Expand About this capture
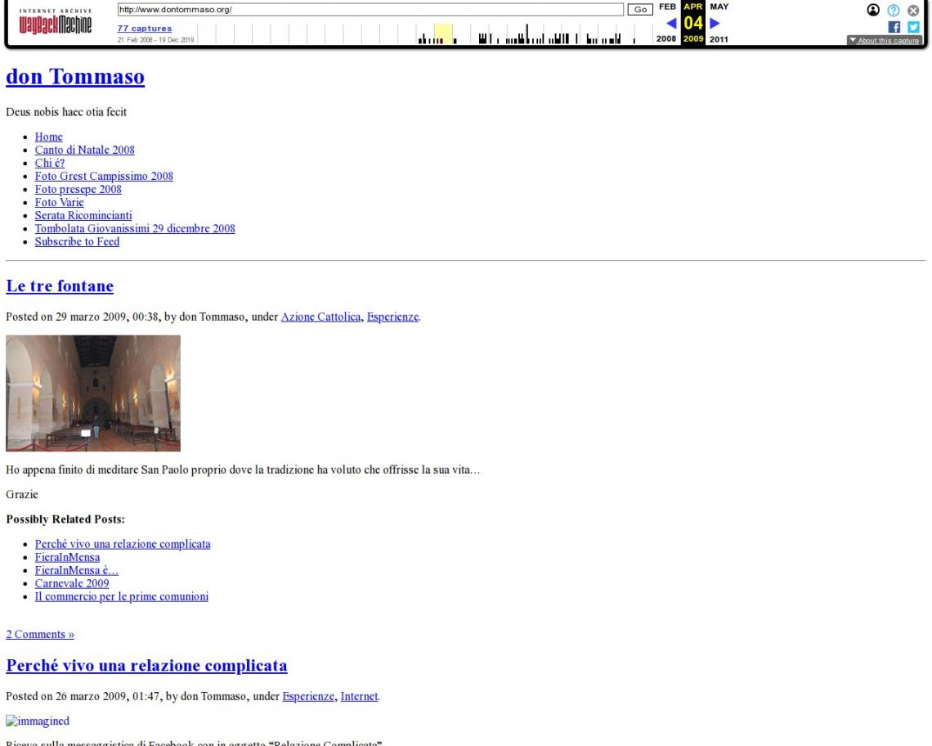The image size is (932, 746). click(x=885, y=40)
